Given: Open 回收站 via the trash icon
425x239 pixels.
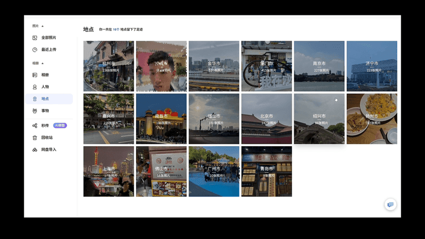Looking at the screenshot, I should (x=35, y=138).
